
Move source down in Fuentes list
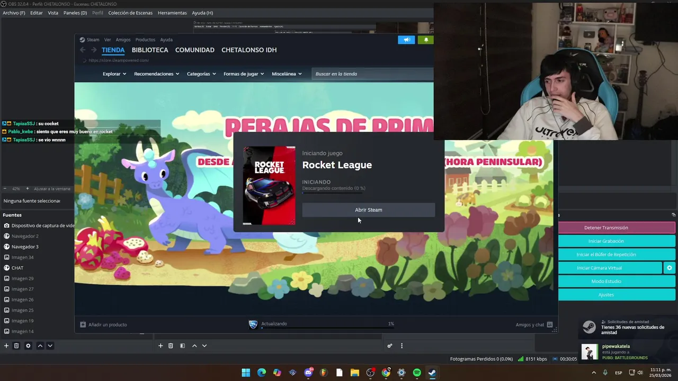pyautogui.click(x=50, y=346)
